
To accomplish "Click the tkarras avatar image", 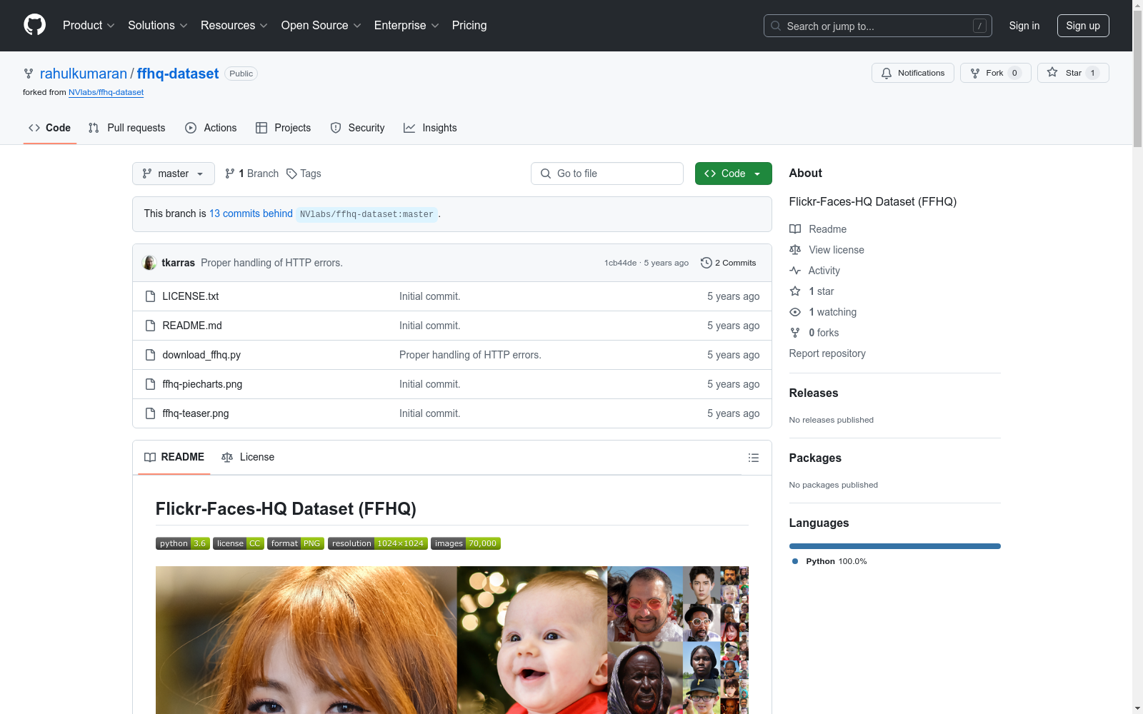I will coord(149,263).
